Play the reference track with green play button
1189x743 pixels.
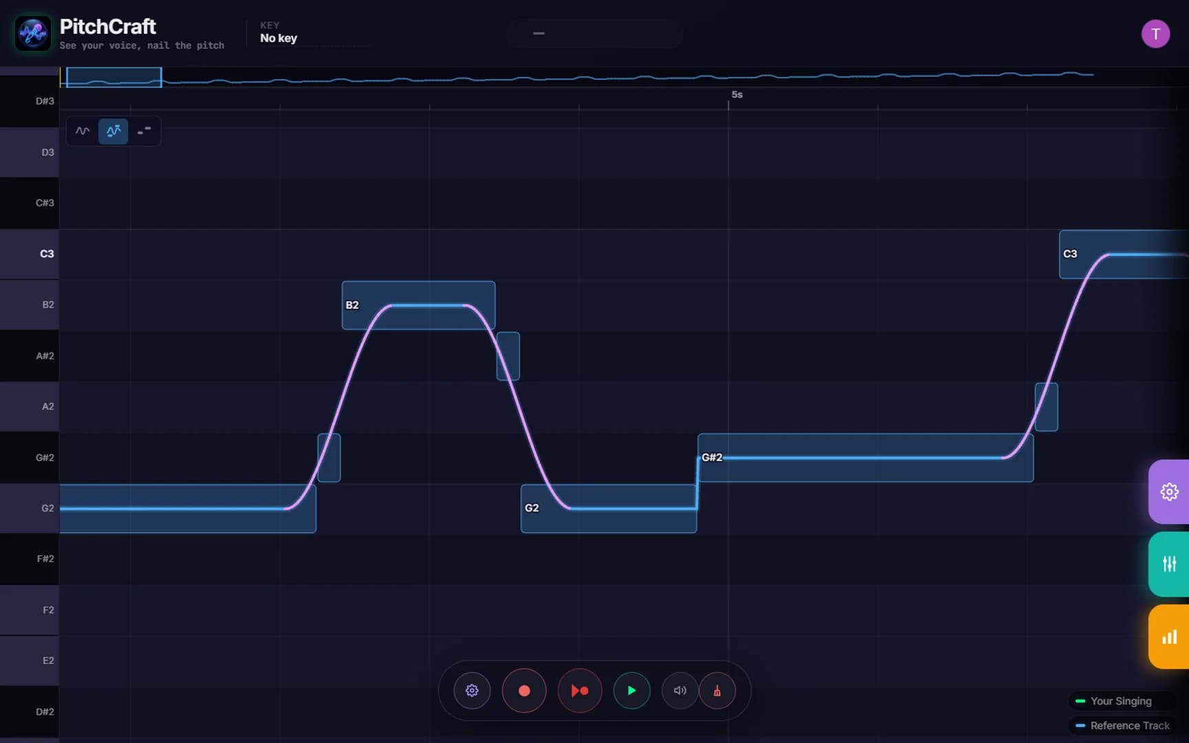click(632, 690)
